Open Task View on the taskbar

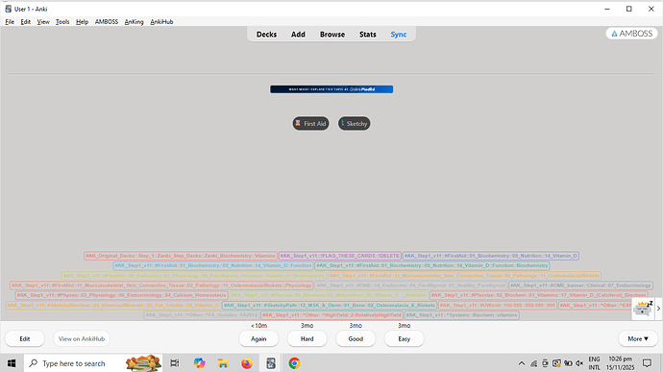coord(174,363)
